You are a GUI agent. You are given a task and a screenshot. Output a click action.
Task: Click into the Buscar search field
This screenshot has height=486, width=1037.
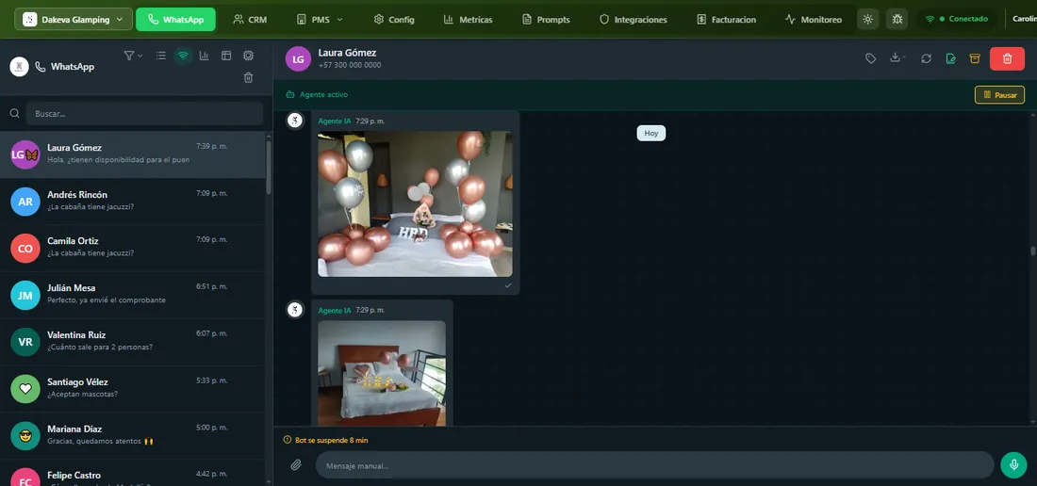144,114
